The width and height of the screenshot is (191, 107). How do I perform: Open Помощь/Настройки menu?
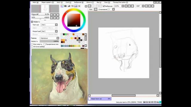[x=120, y=2]
